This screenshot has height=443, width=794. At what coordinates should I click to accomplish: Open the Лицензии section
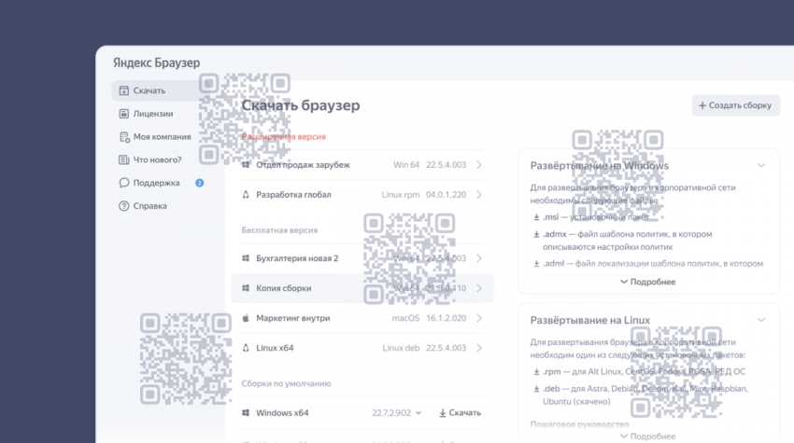tap(152, 114)
